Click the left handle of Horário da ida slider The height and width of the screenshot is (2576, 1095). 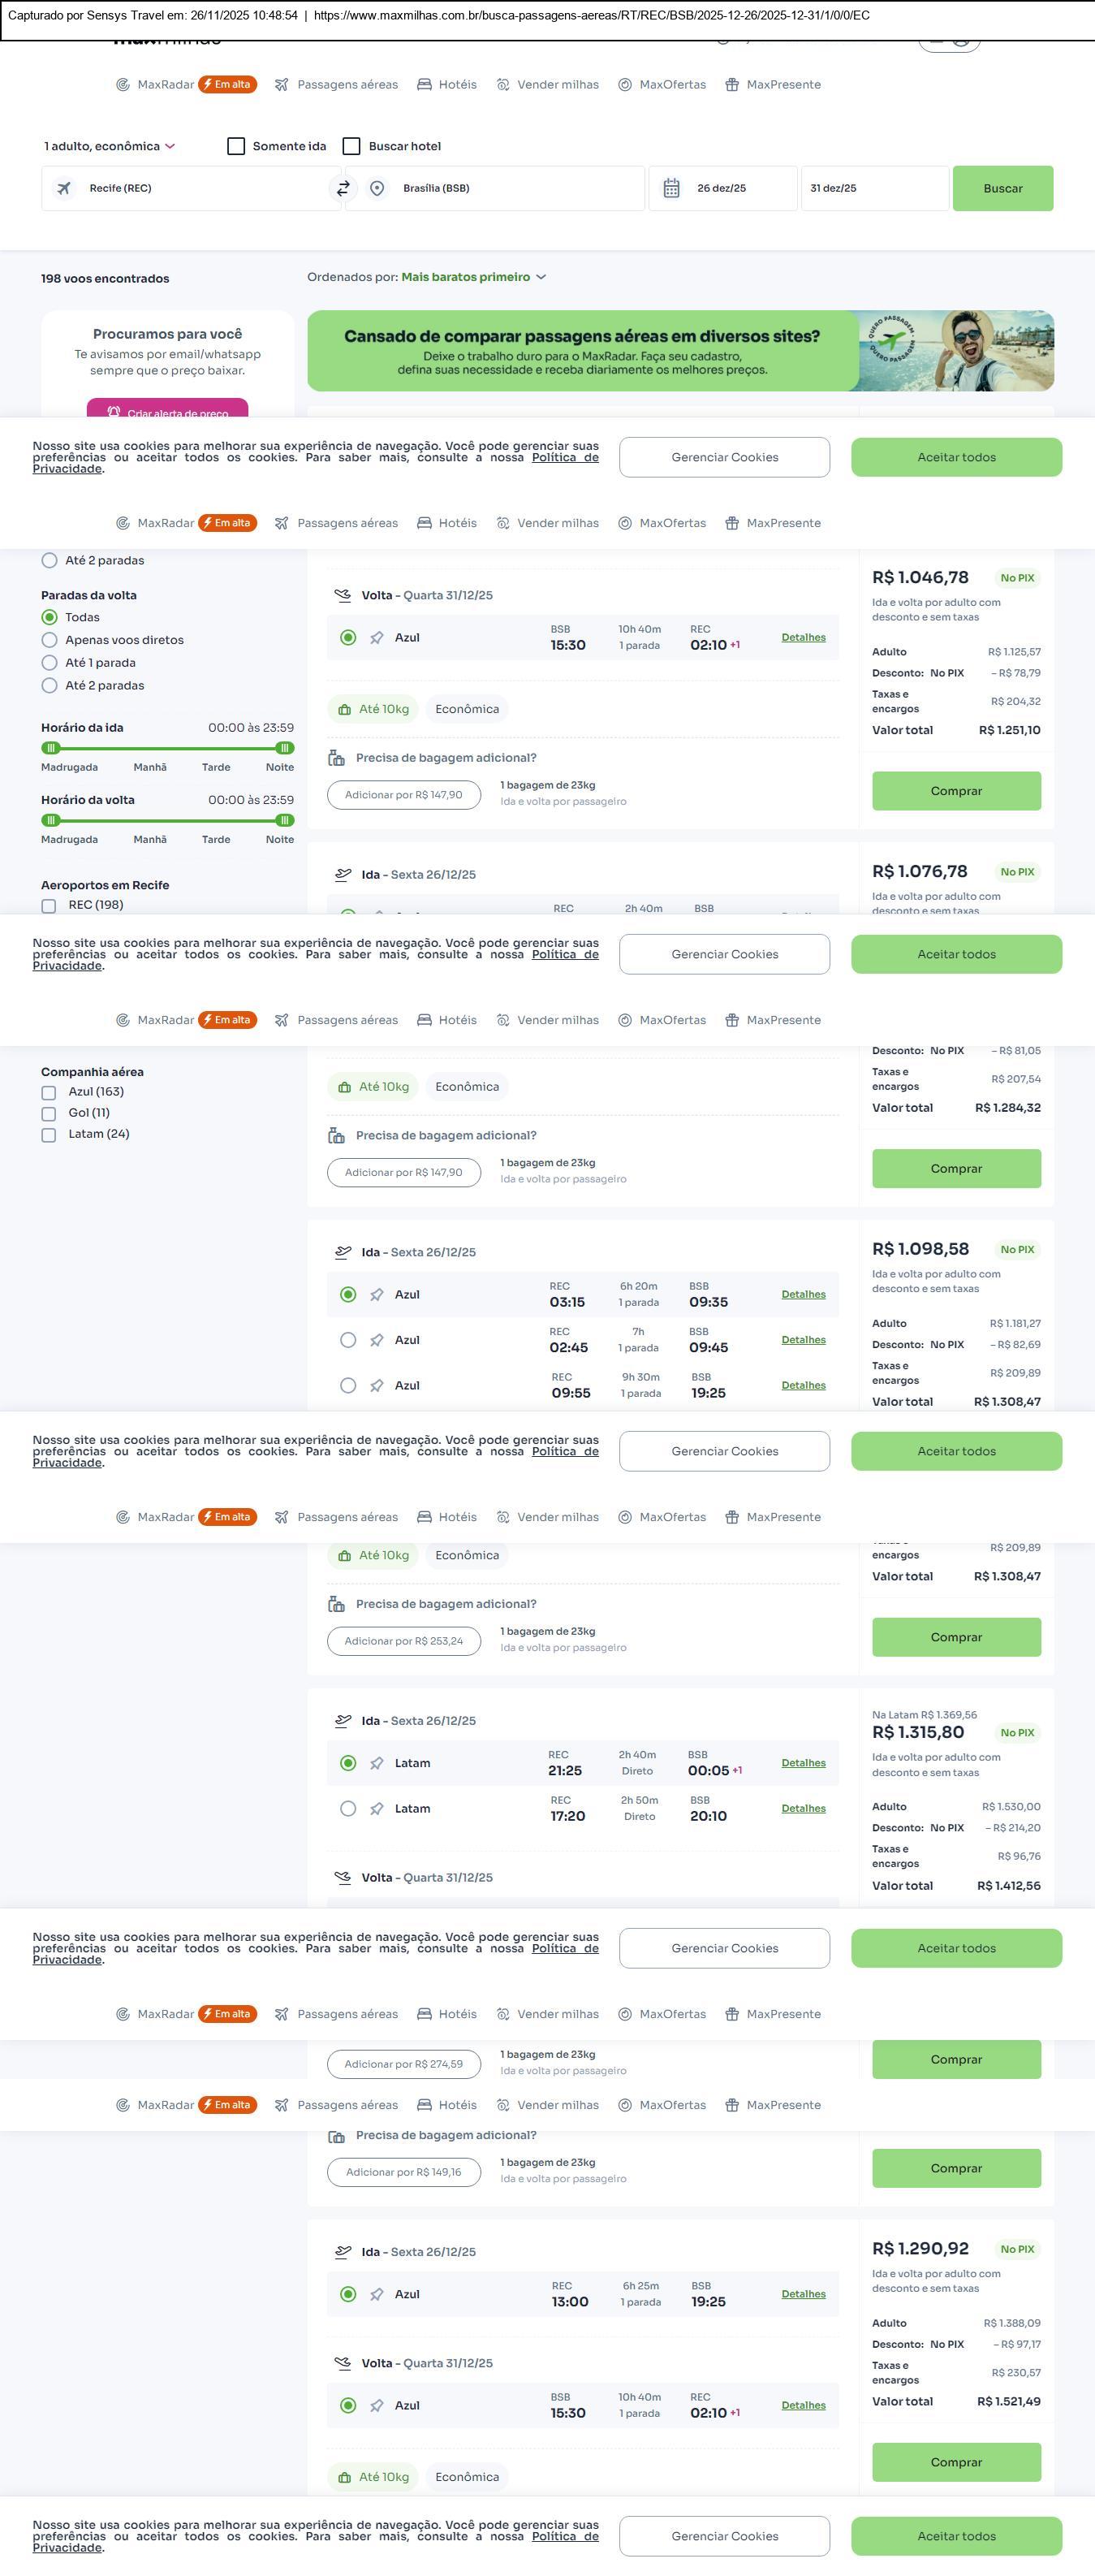click(51, 748)
